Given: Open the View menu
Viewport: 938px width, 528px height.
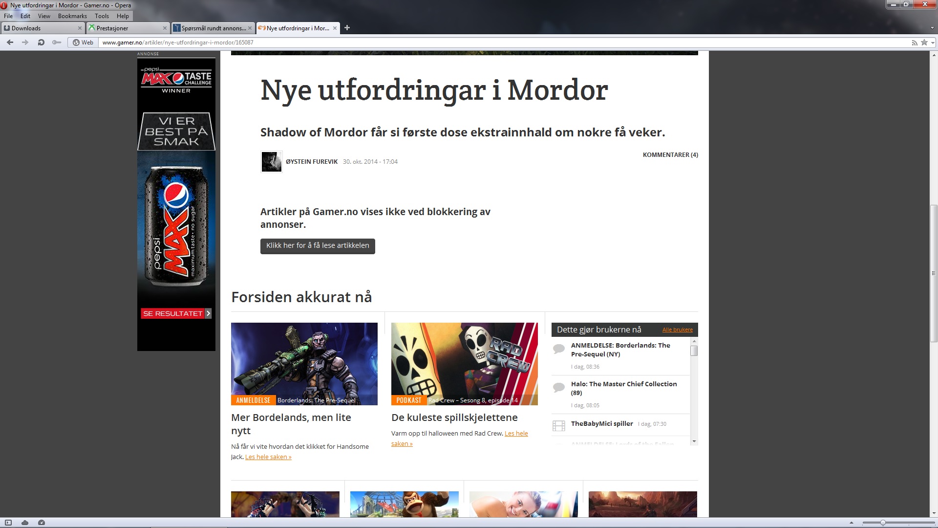Looking at the screenshot, I should 44,16.
